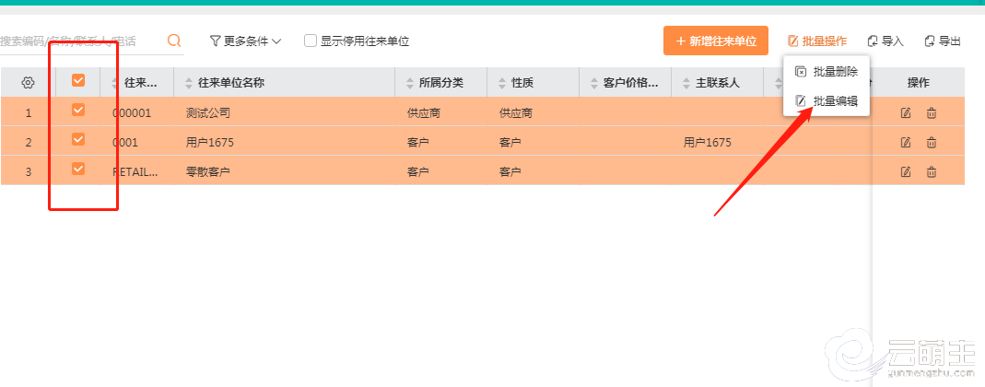This screenshot has width=985, height=387.
Task: Click the search magnifier icon
Action: tap(174, 41)
